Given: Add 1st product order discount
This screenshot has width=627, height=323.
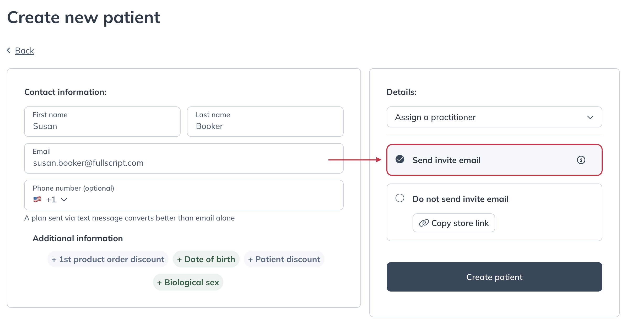Looking at the screenshot, I should (108, 259).
